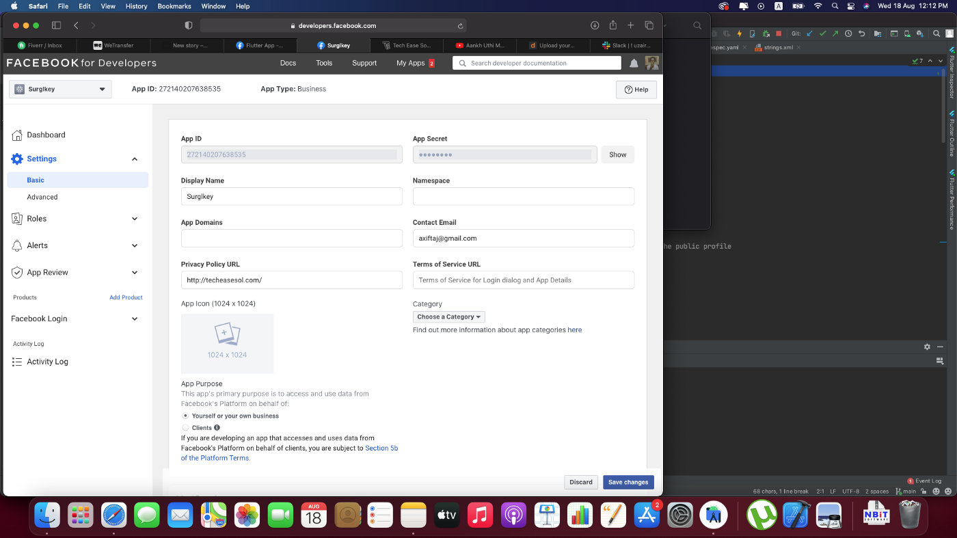Viewport: 957px width, 538px height.
Task: Go back using Safari back arrow
Action: coord(76,25)
